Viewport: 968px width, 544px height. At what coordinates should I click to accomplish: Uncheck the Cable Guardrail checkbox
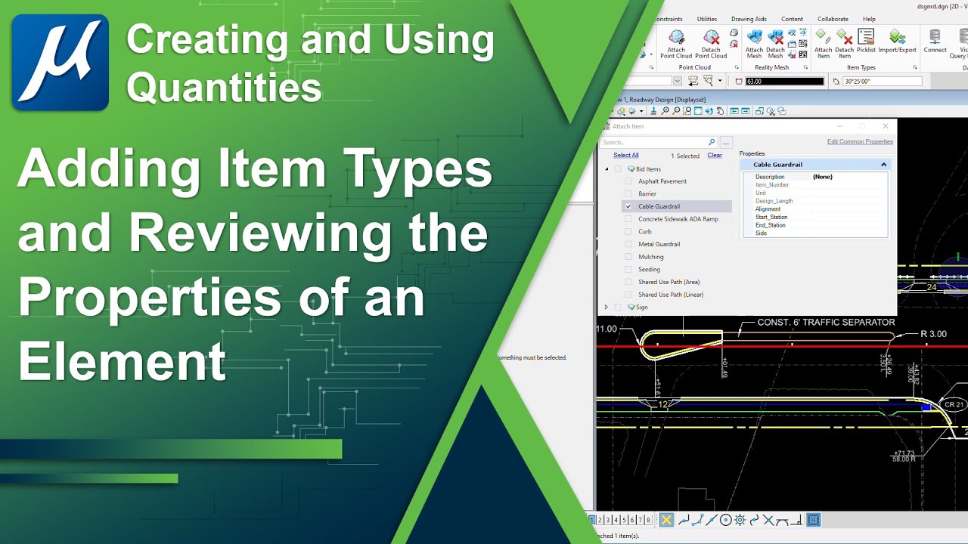coord(628,206)
